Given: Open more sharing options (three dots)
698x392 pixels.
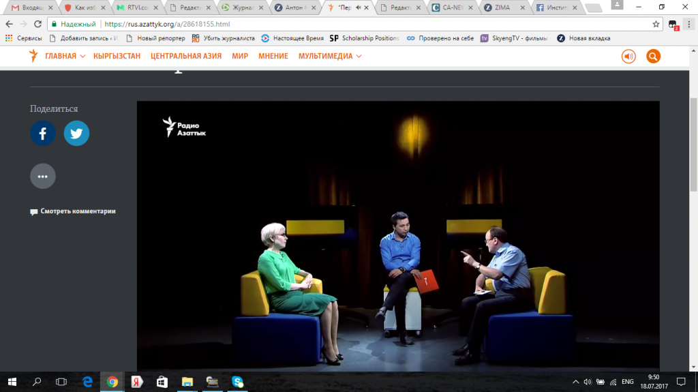Looking at the screenshot, I should click(x=42, y=176).
